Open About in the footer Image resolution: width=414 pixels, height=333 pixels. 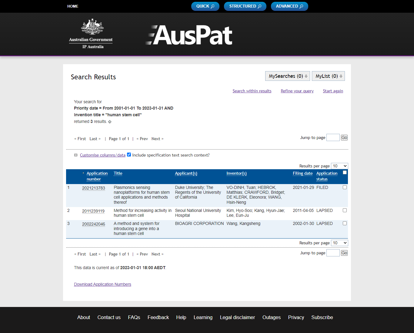84,317
